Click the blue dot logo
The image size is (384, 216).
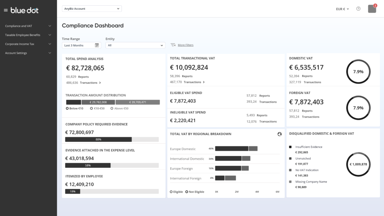coord(24,10)
